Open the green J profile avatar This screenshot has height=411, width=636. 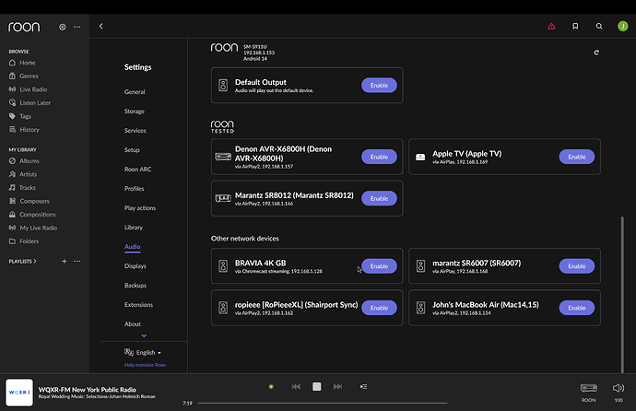click(622, 27)
